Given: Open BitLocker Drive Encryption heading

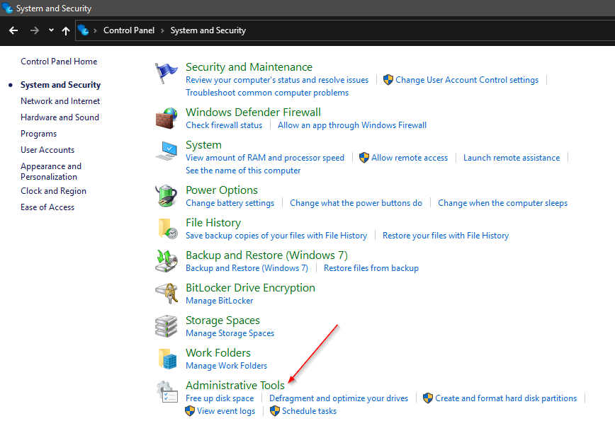Looking at the screenshot, I should pyautogui.click(x=250, y=288).
